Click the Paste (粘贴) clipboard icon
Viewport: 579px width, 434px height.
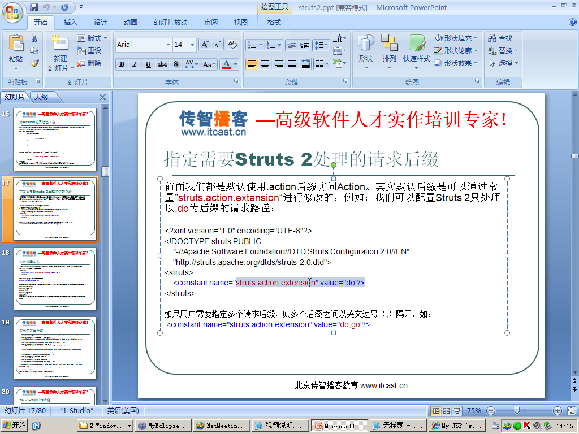[16, 44]
